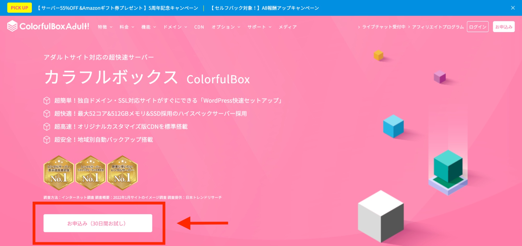The image size is (522, 246).
Task: Click cube icon beside 地域別自動バックアップ搭載
Action: [47, 140]
